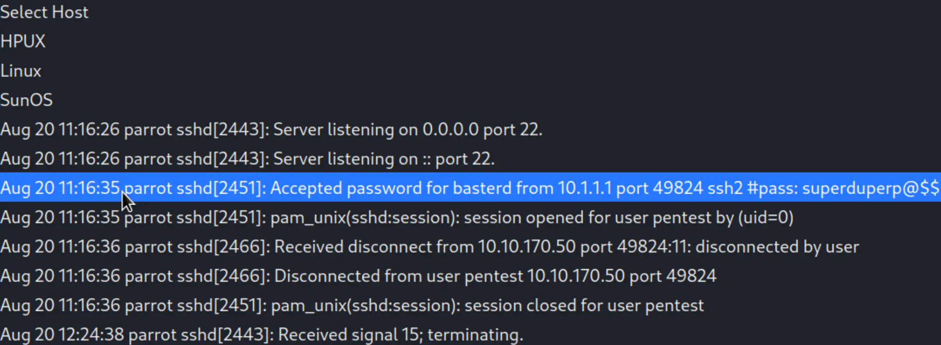
Task: Click the username 'basterd' in highlighted line
Action: (482, 188)
